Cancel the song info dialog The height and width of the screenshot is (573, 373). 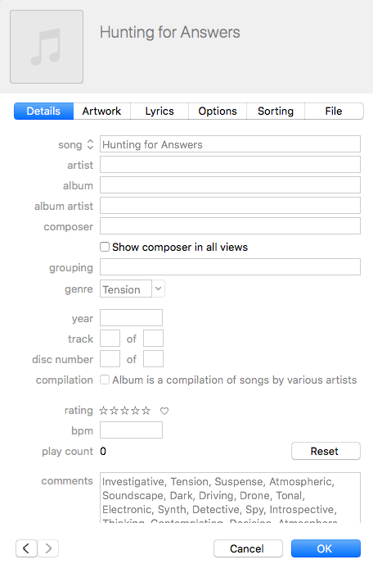pyautogui.click(x=248, y=548)
